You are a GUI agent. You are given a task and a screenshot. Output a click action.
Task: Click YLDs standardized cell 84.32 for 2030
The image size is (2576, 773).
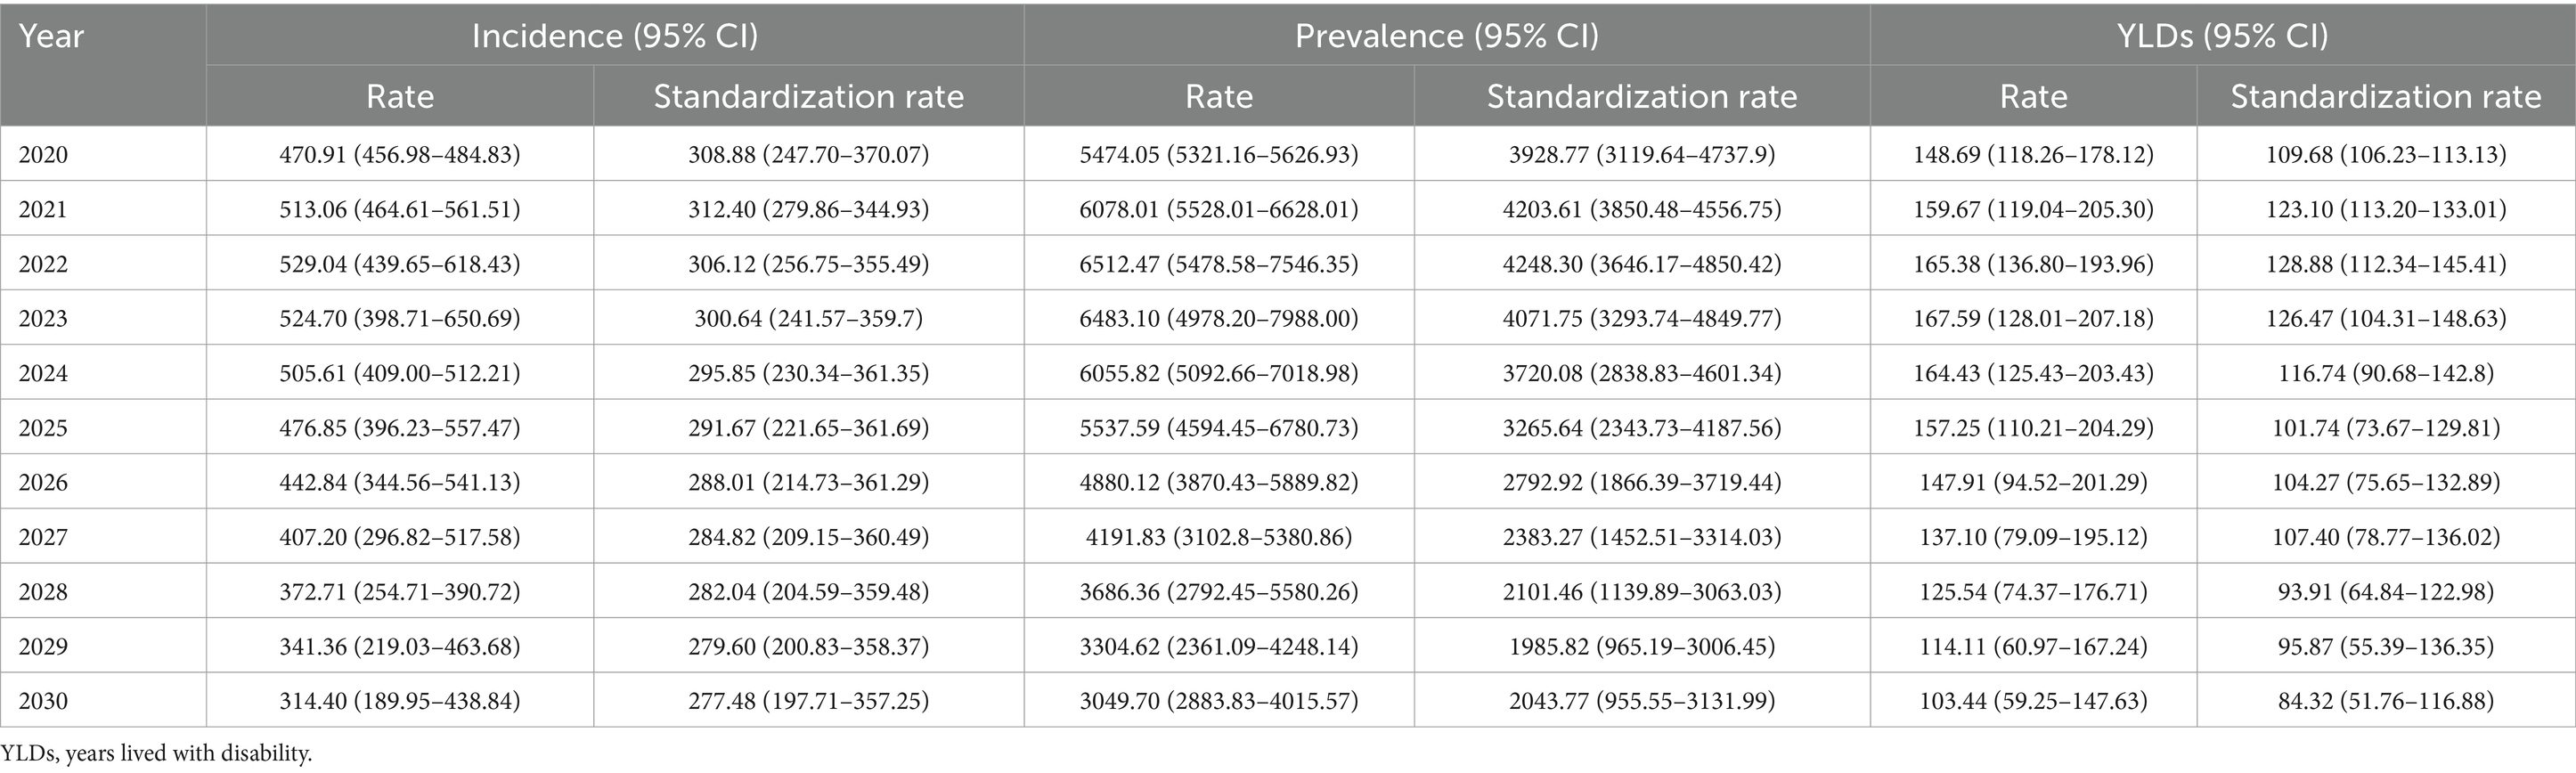[x=2385, y=701]
